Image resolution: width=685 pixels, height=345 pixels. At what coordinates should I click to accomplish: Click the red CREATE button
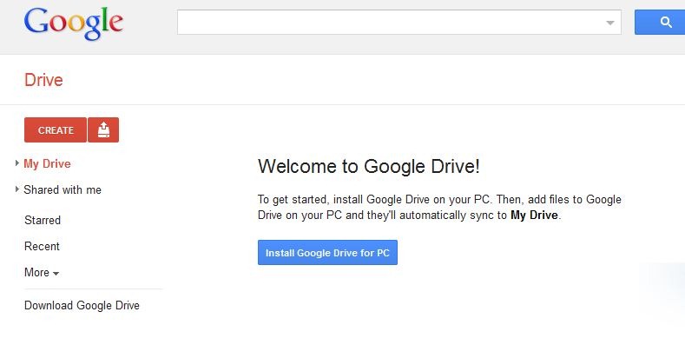click(x=56, y=129)
